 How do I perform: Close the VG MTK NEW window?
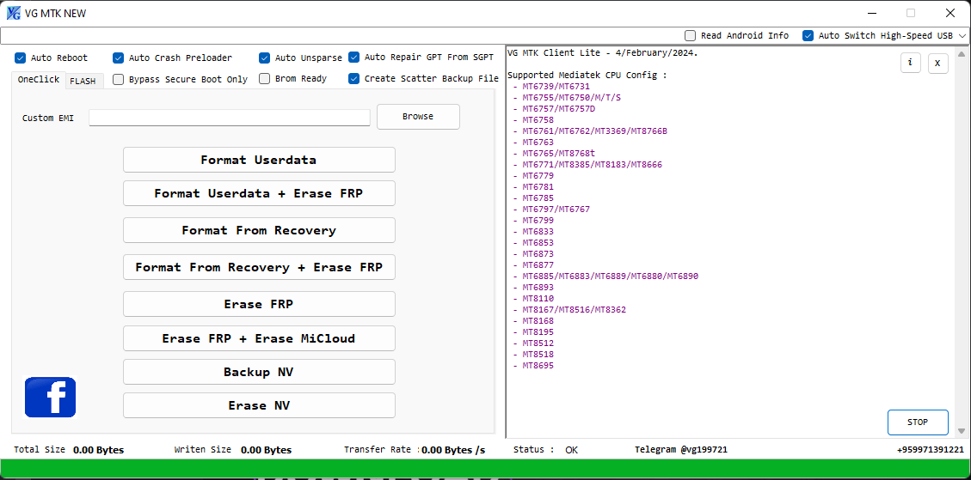coord(950,13)
